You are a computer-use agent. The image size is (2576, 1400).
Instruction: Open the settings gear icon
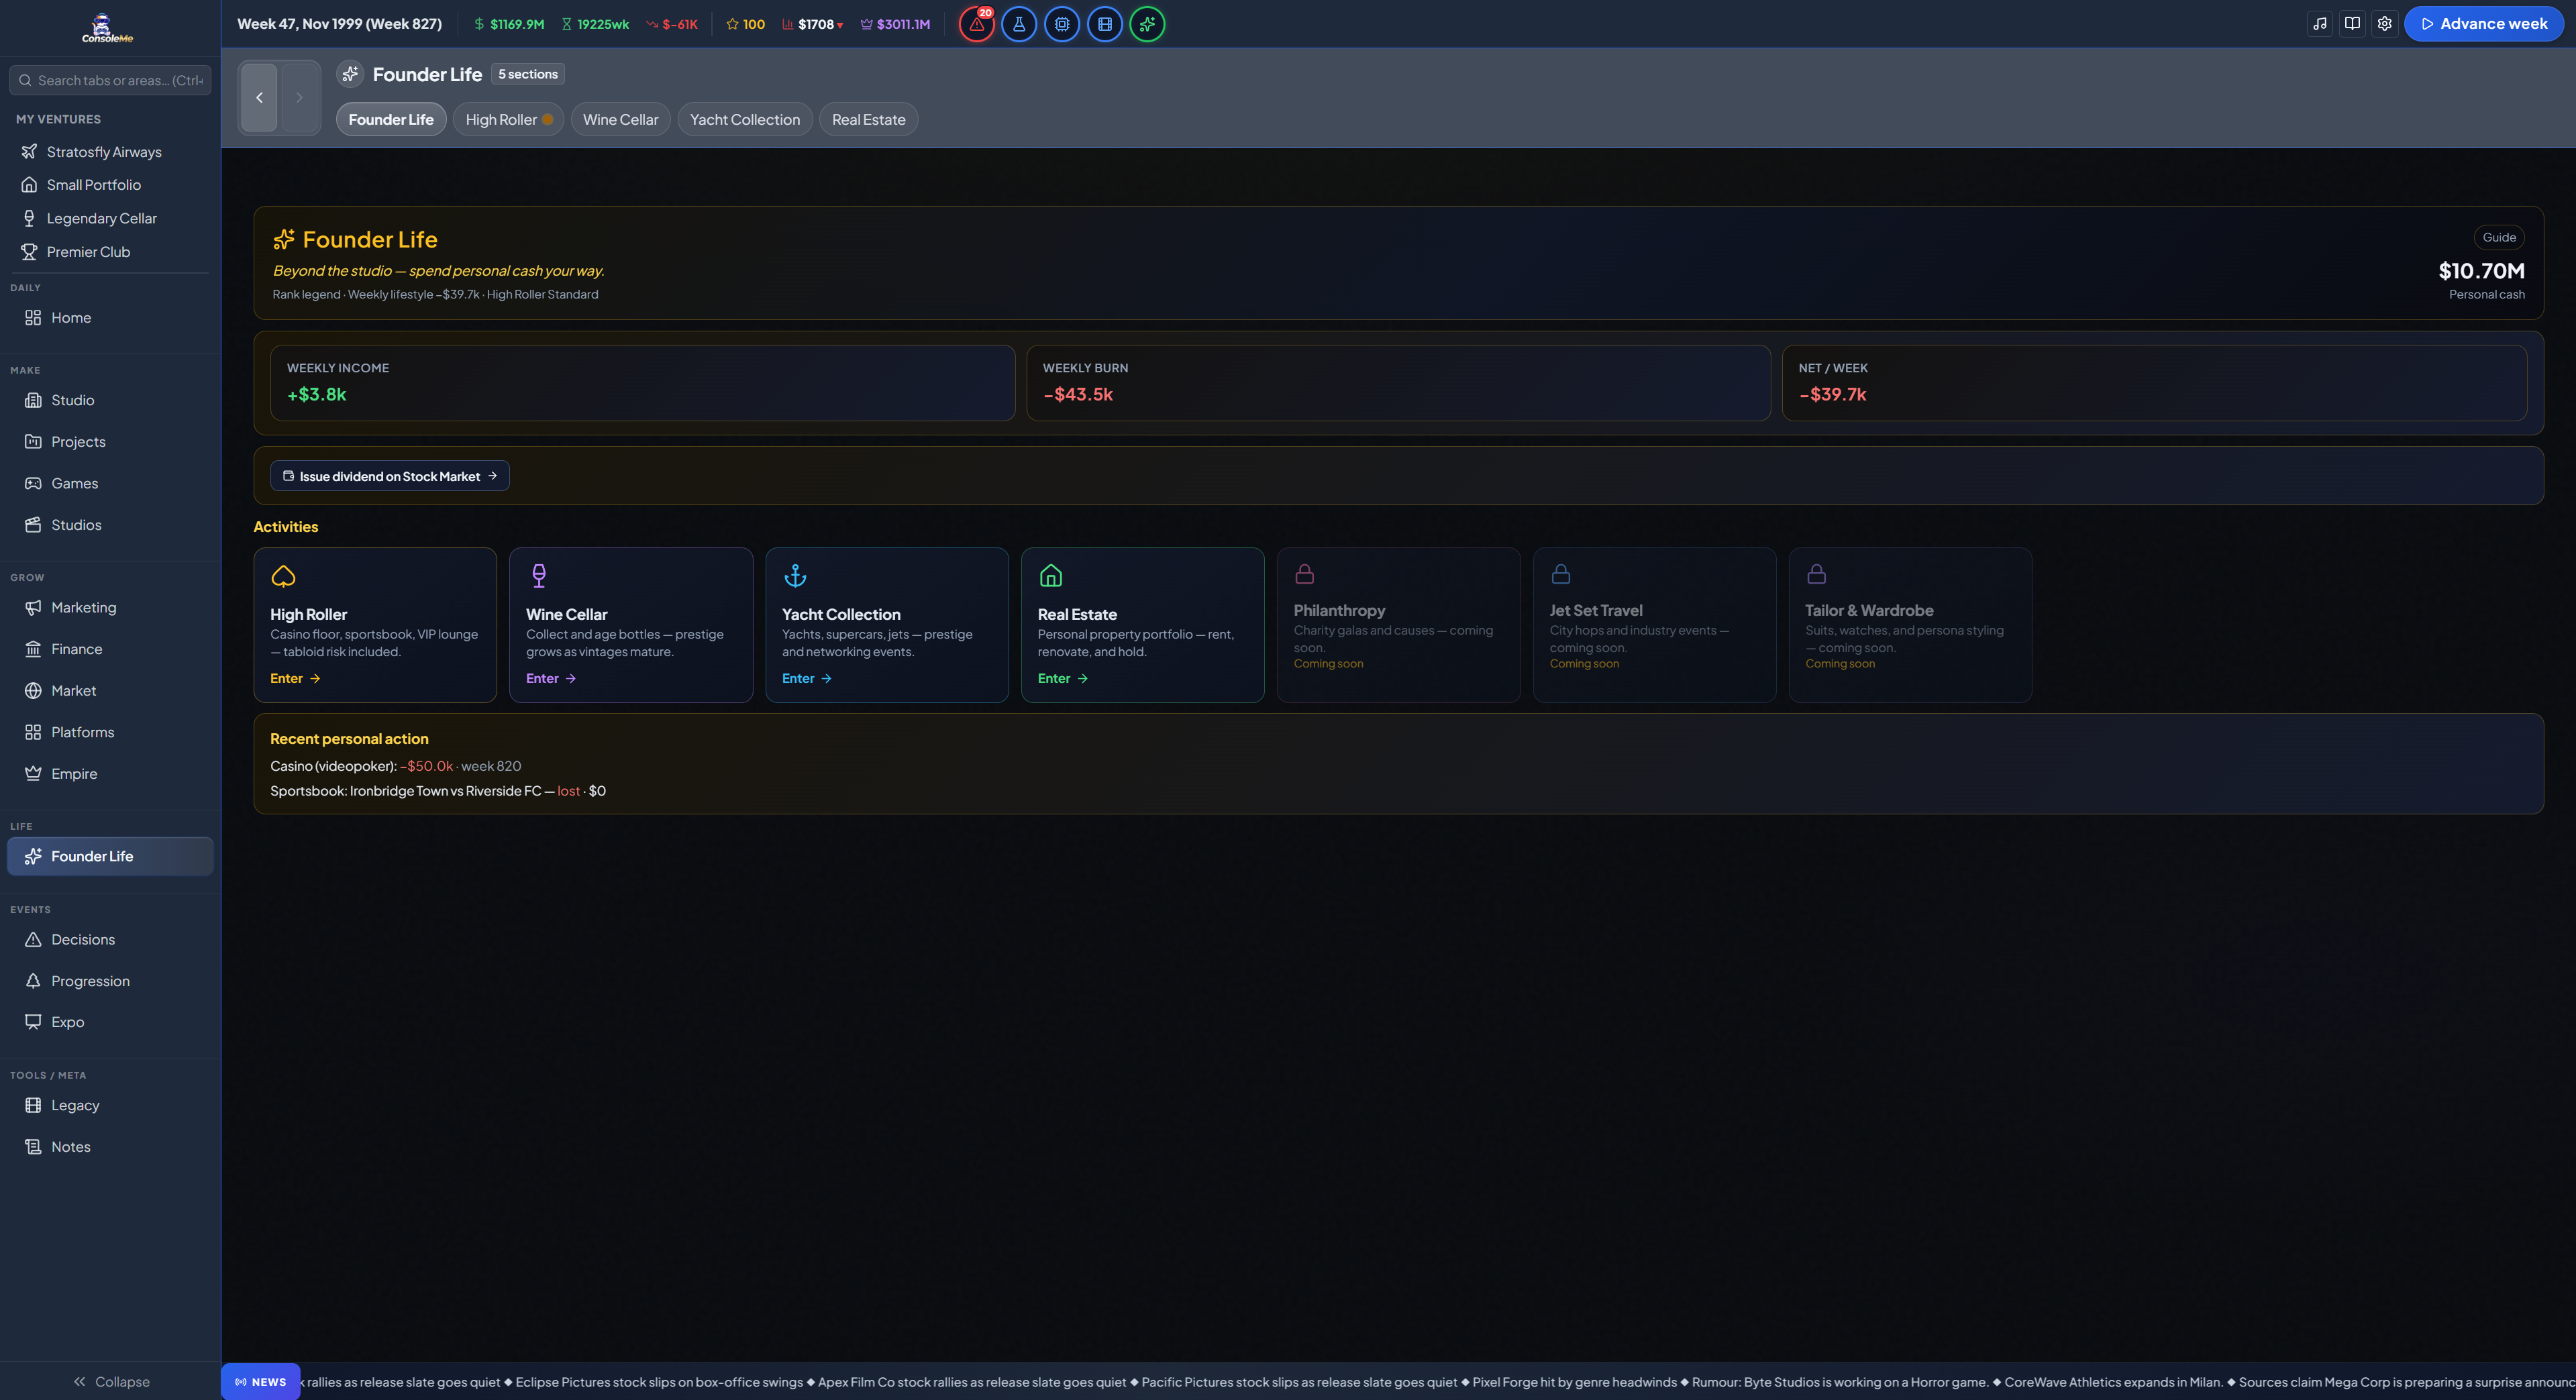coord(2385,24)
